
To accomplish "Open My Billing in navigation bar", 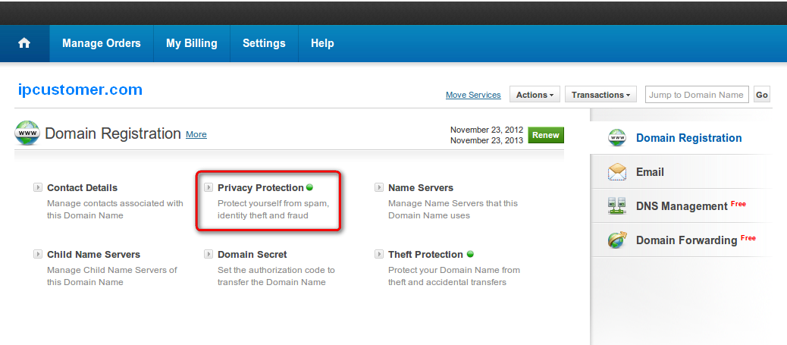I will pos(192,43).
